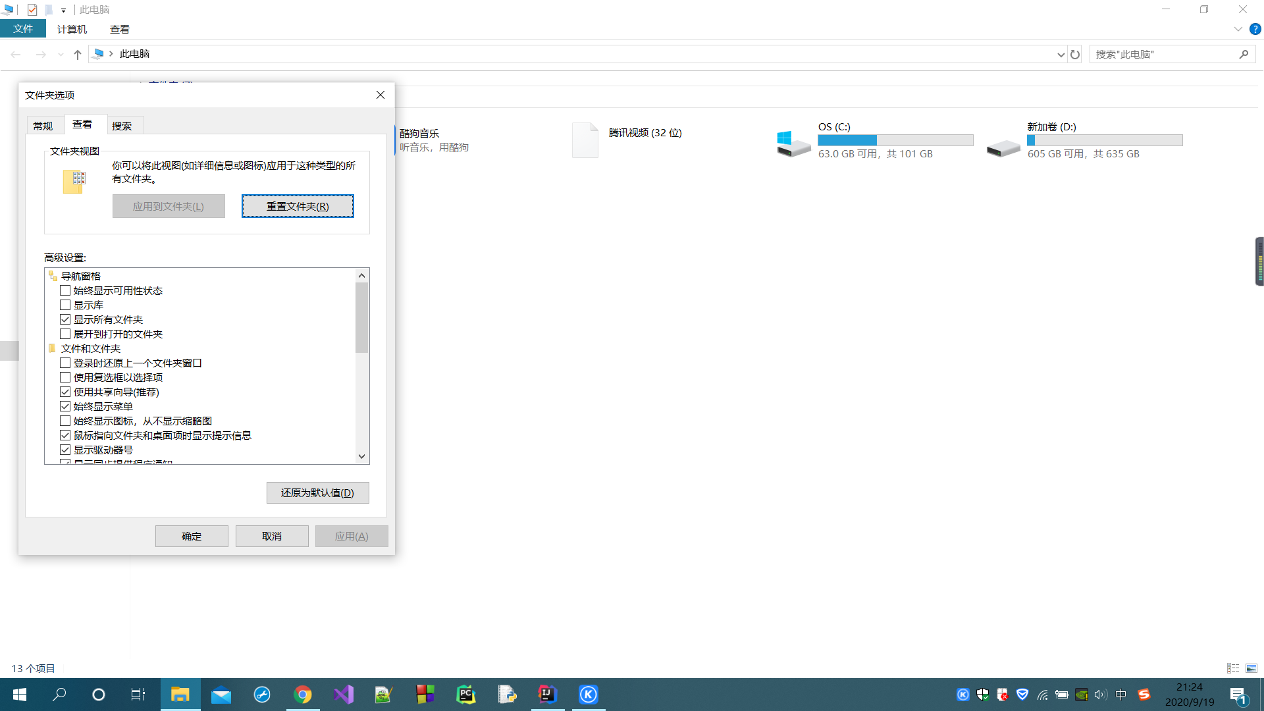1264x711 pixels.
Task: Enable 使用复选框以选择项 checkbox
Action: point(65,378)
